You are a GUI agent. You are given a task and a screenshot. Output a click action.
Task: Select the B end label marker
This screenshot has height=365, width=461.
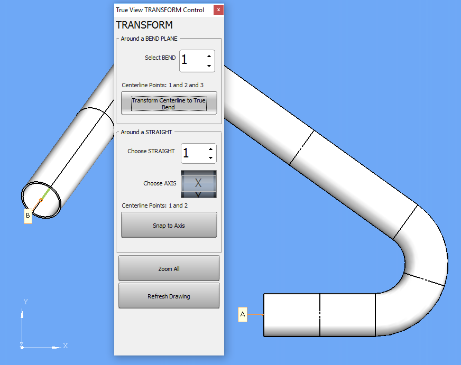[27, 216]
